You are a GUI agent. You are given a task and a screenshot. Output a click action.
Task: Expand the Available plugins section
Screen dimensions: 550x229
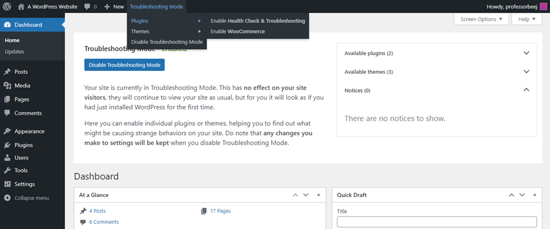coord(526,53)
